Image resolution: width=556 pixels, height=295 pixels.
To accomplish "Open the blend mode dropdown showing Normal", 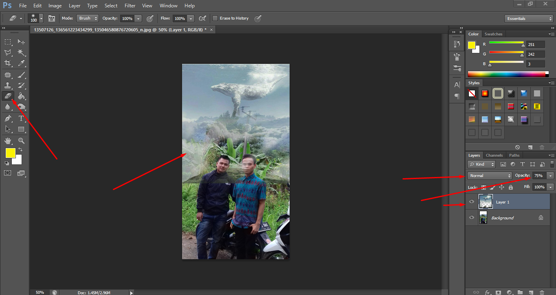I will pyautogui.click(x=489, y=175).
